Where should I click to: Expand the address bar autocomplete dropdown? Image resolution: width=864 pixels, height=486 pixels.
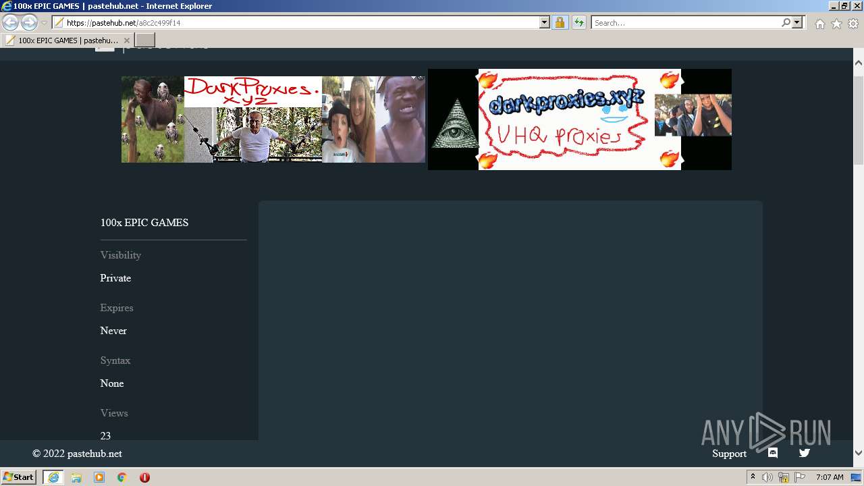(x=545, y=23)
